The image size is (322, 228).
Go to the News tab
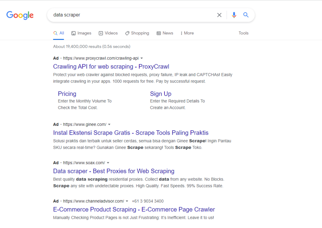click(165, 33)
